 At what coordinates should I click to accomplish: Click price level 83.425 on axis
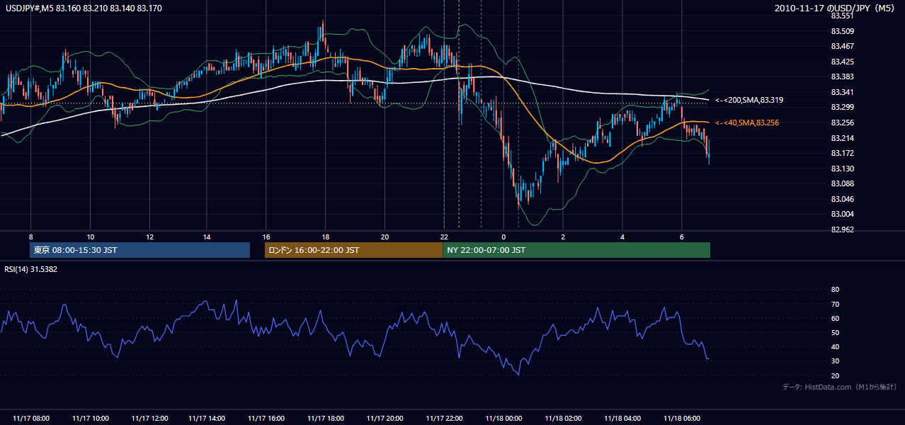click(841, 62)
